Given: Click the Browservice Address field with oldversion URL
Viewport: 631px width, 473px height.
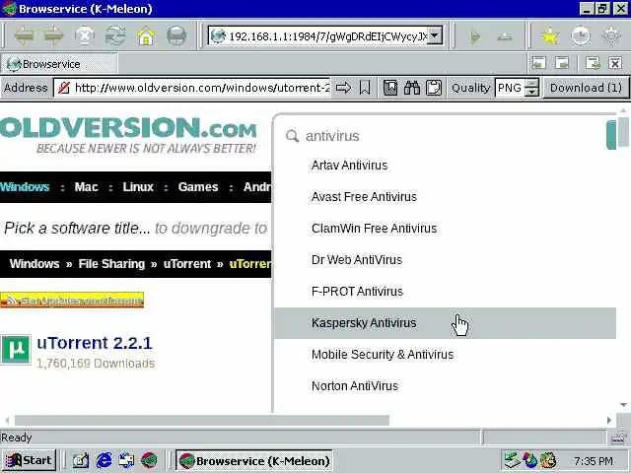Looking at the screenshot, I should point(201,88).
